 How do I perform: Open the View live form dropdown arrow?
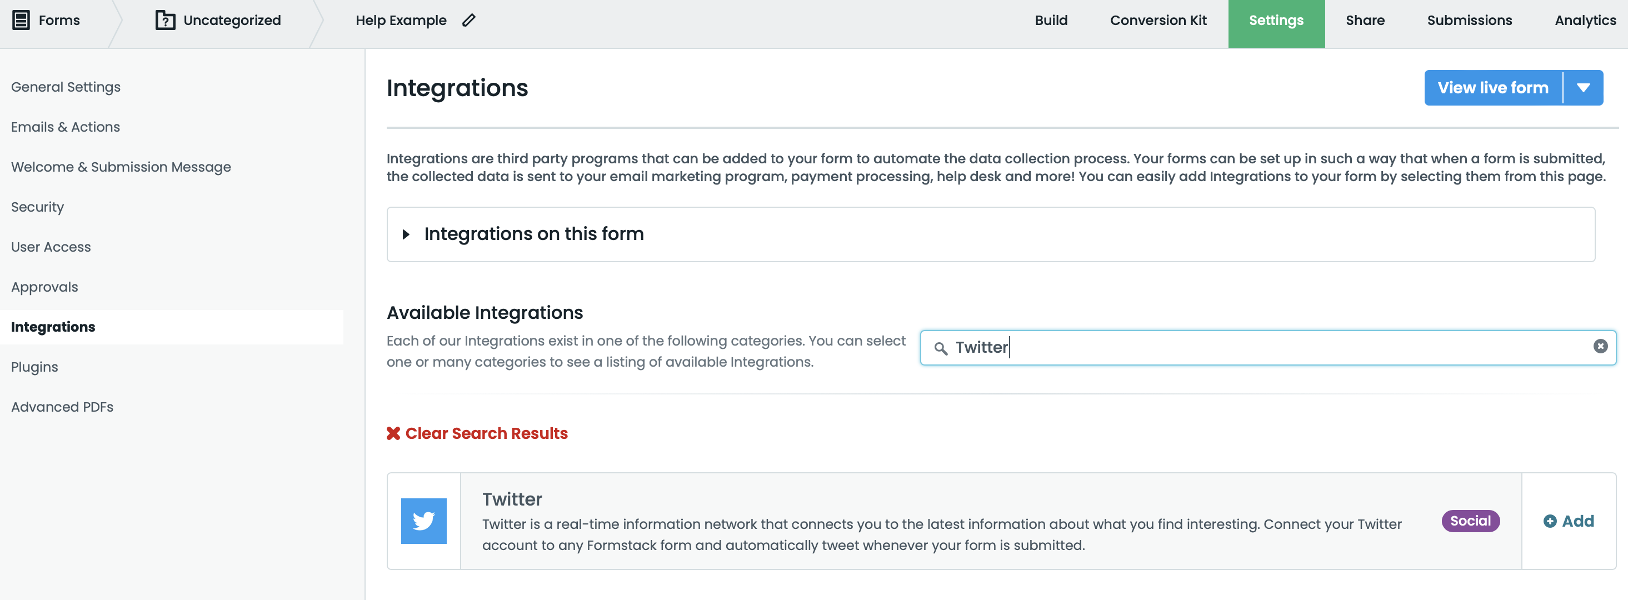click(x=1583, y=88)
